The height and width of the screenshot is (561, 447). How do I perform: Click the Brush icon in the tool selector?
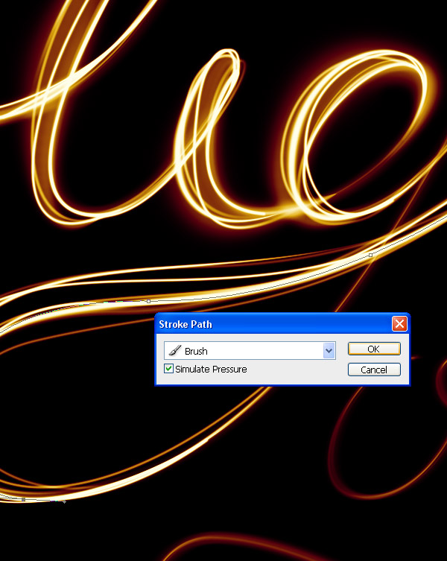pos(174,351)
